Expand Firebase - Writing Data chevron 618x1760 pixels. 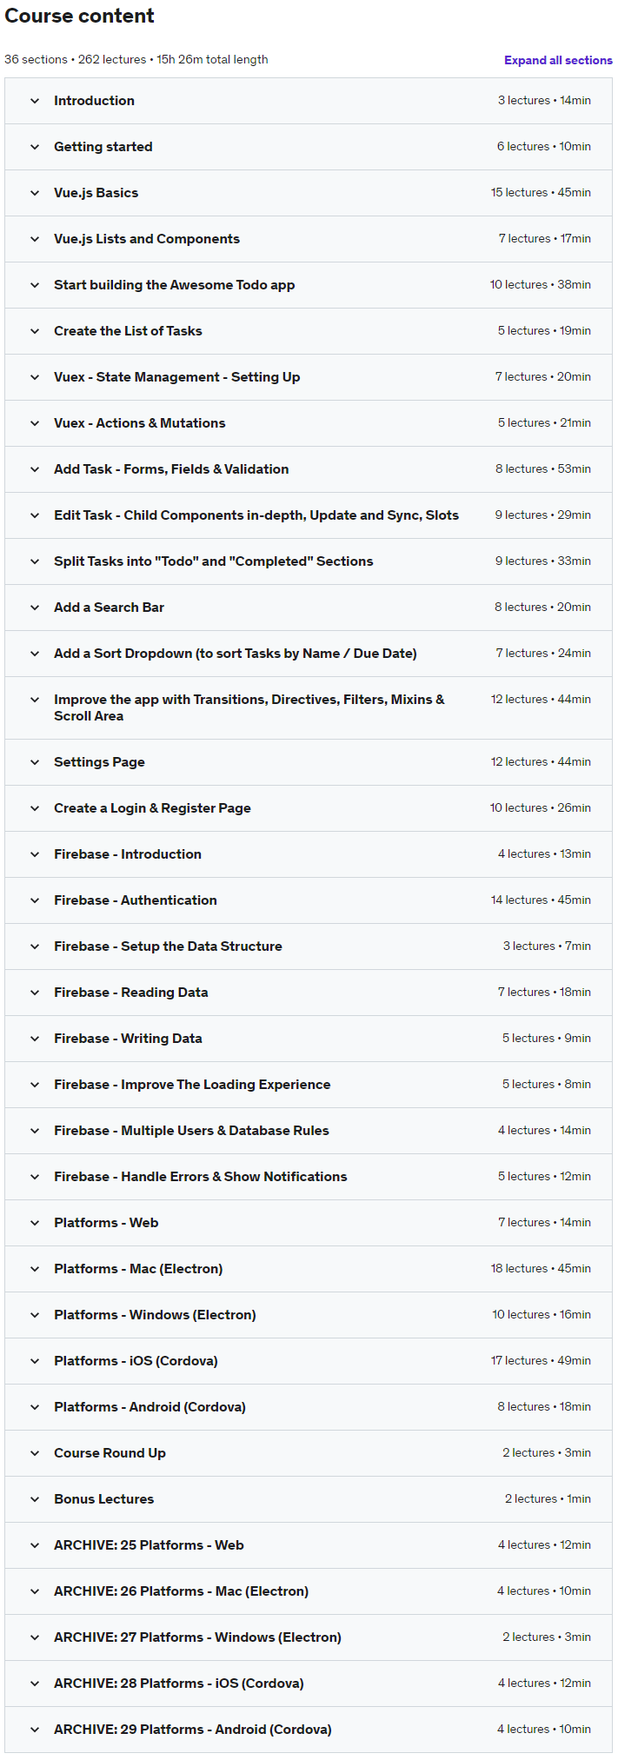[35, 1039]
